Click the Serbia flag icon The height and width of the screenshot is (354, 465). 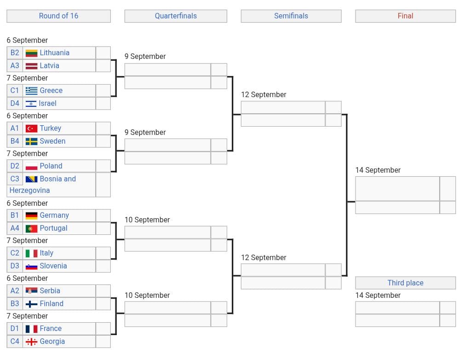pos(31,291)
